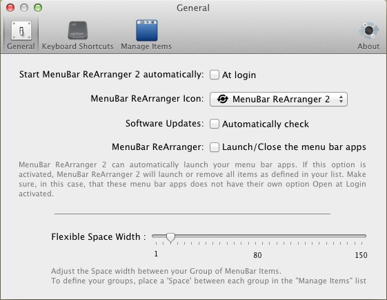Click the About tab label
The image size is (387, 300).
coord(368,46)
